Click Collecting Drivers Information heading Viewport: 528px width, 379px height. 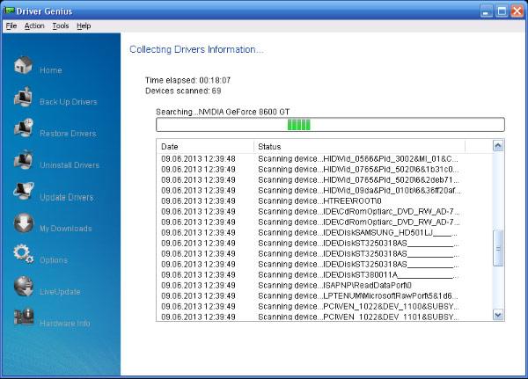(196, 49)
